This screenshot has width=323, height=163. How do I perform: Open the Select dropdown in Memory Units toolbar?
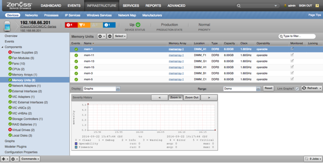coord(120,36)
